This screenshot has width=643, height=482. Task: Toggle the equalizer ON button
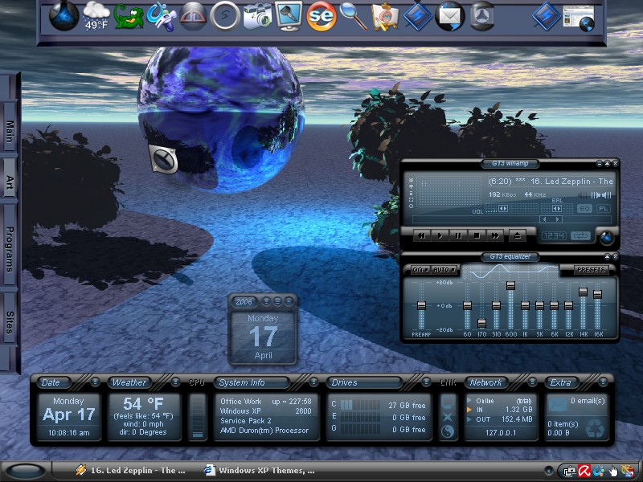[420, 270]
